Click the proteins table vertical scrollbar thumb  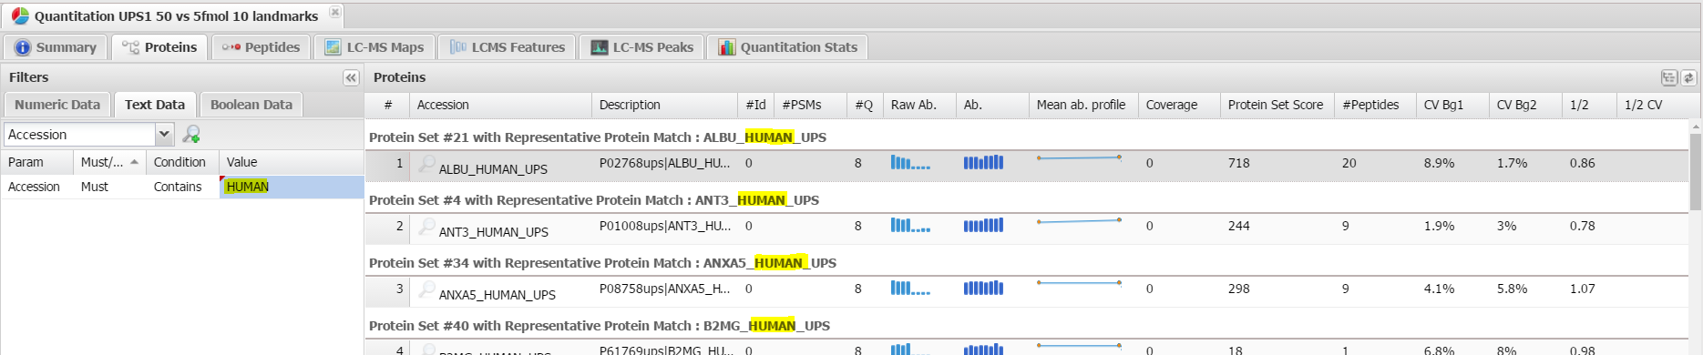coord(1695,173)
